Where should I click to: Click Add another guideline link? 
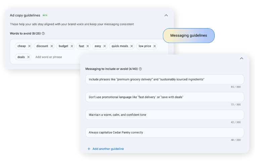pyautogui.click(x=108, y=149)
